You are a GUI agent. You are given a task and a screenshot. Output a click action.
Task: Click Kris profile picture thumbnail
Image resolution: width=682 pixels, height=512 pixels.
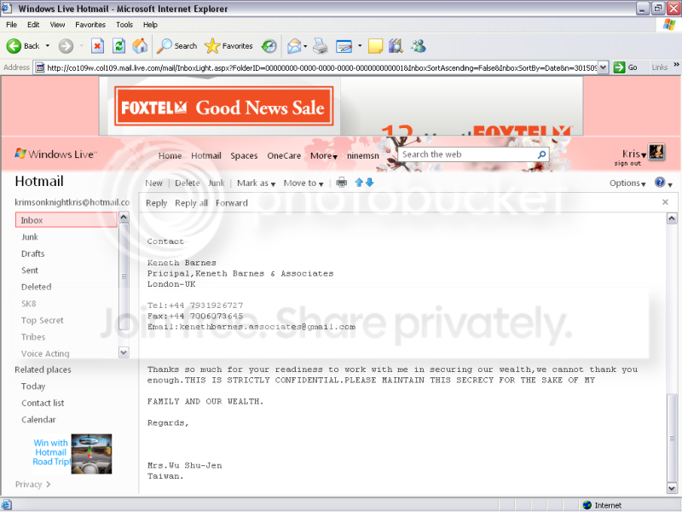pos(656,152)
